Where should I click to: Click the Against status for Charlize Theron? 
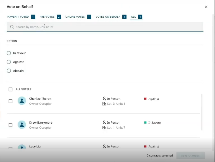coord(154,98)
